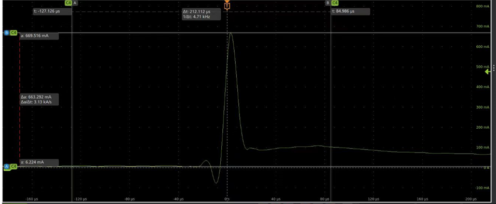Click the 700 mA vertical scale label

482,26
